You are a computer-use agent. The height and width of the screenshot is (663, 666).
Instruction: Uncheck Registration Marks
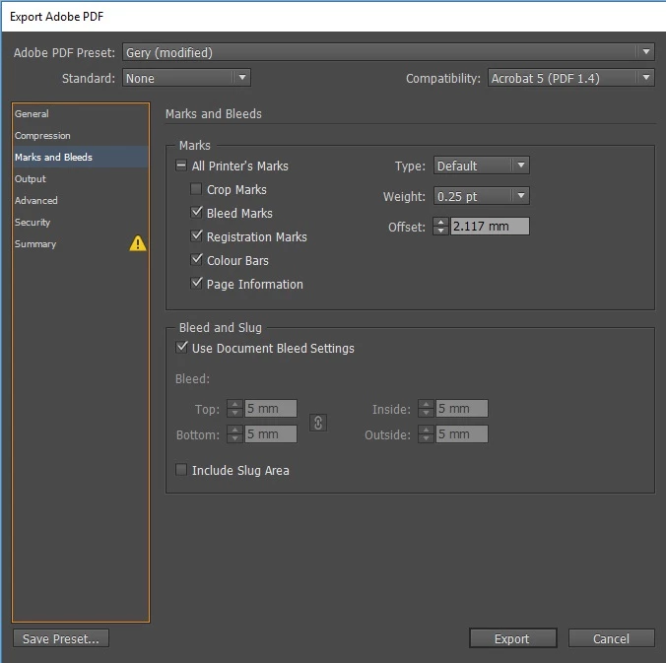196,236
